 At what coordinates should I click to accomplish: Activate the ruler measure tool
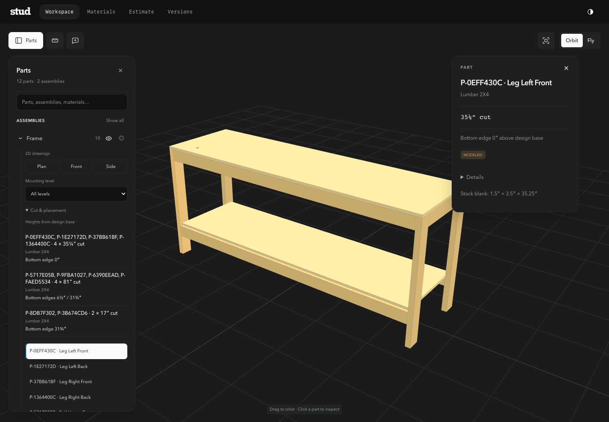(55, 41)
